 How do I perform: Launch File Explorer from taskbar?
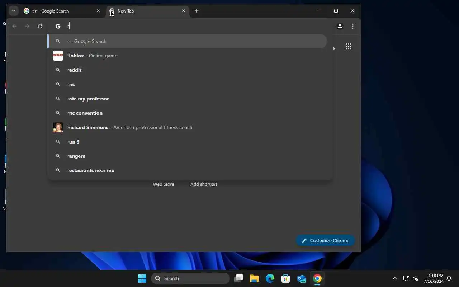254,278
